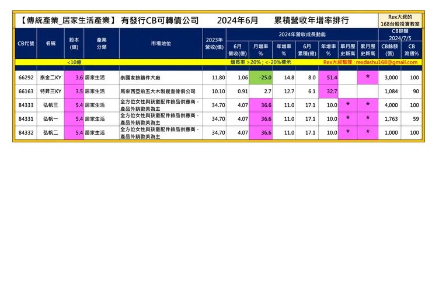The image size is (432, 305).
Task: Click the Rex大叔的168台股投資教室 label
Action: [x=400, y=20]
